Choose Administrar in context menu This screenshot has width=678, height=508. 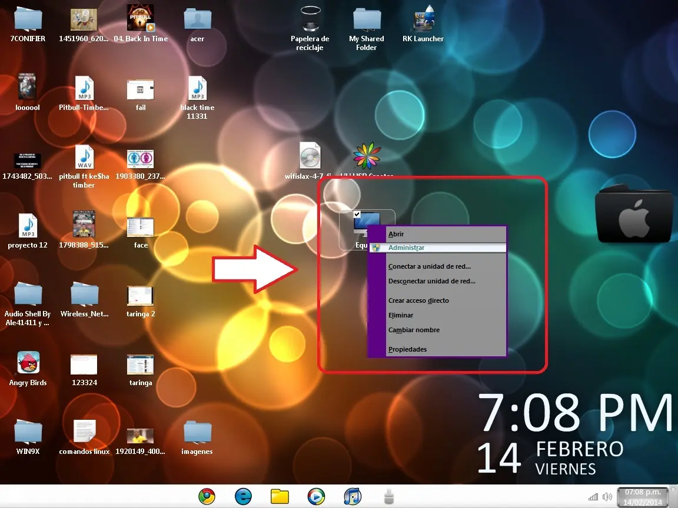pos(437,248)
